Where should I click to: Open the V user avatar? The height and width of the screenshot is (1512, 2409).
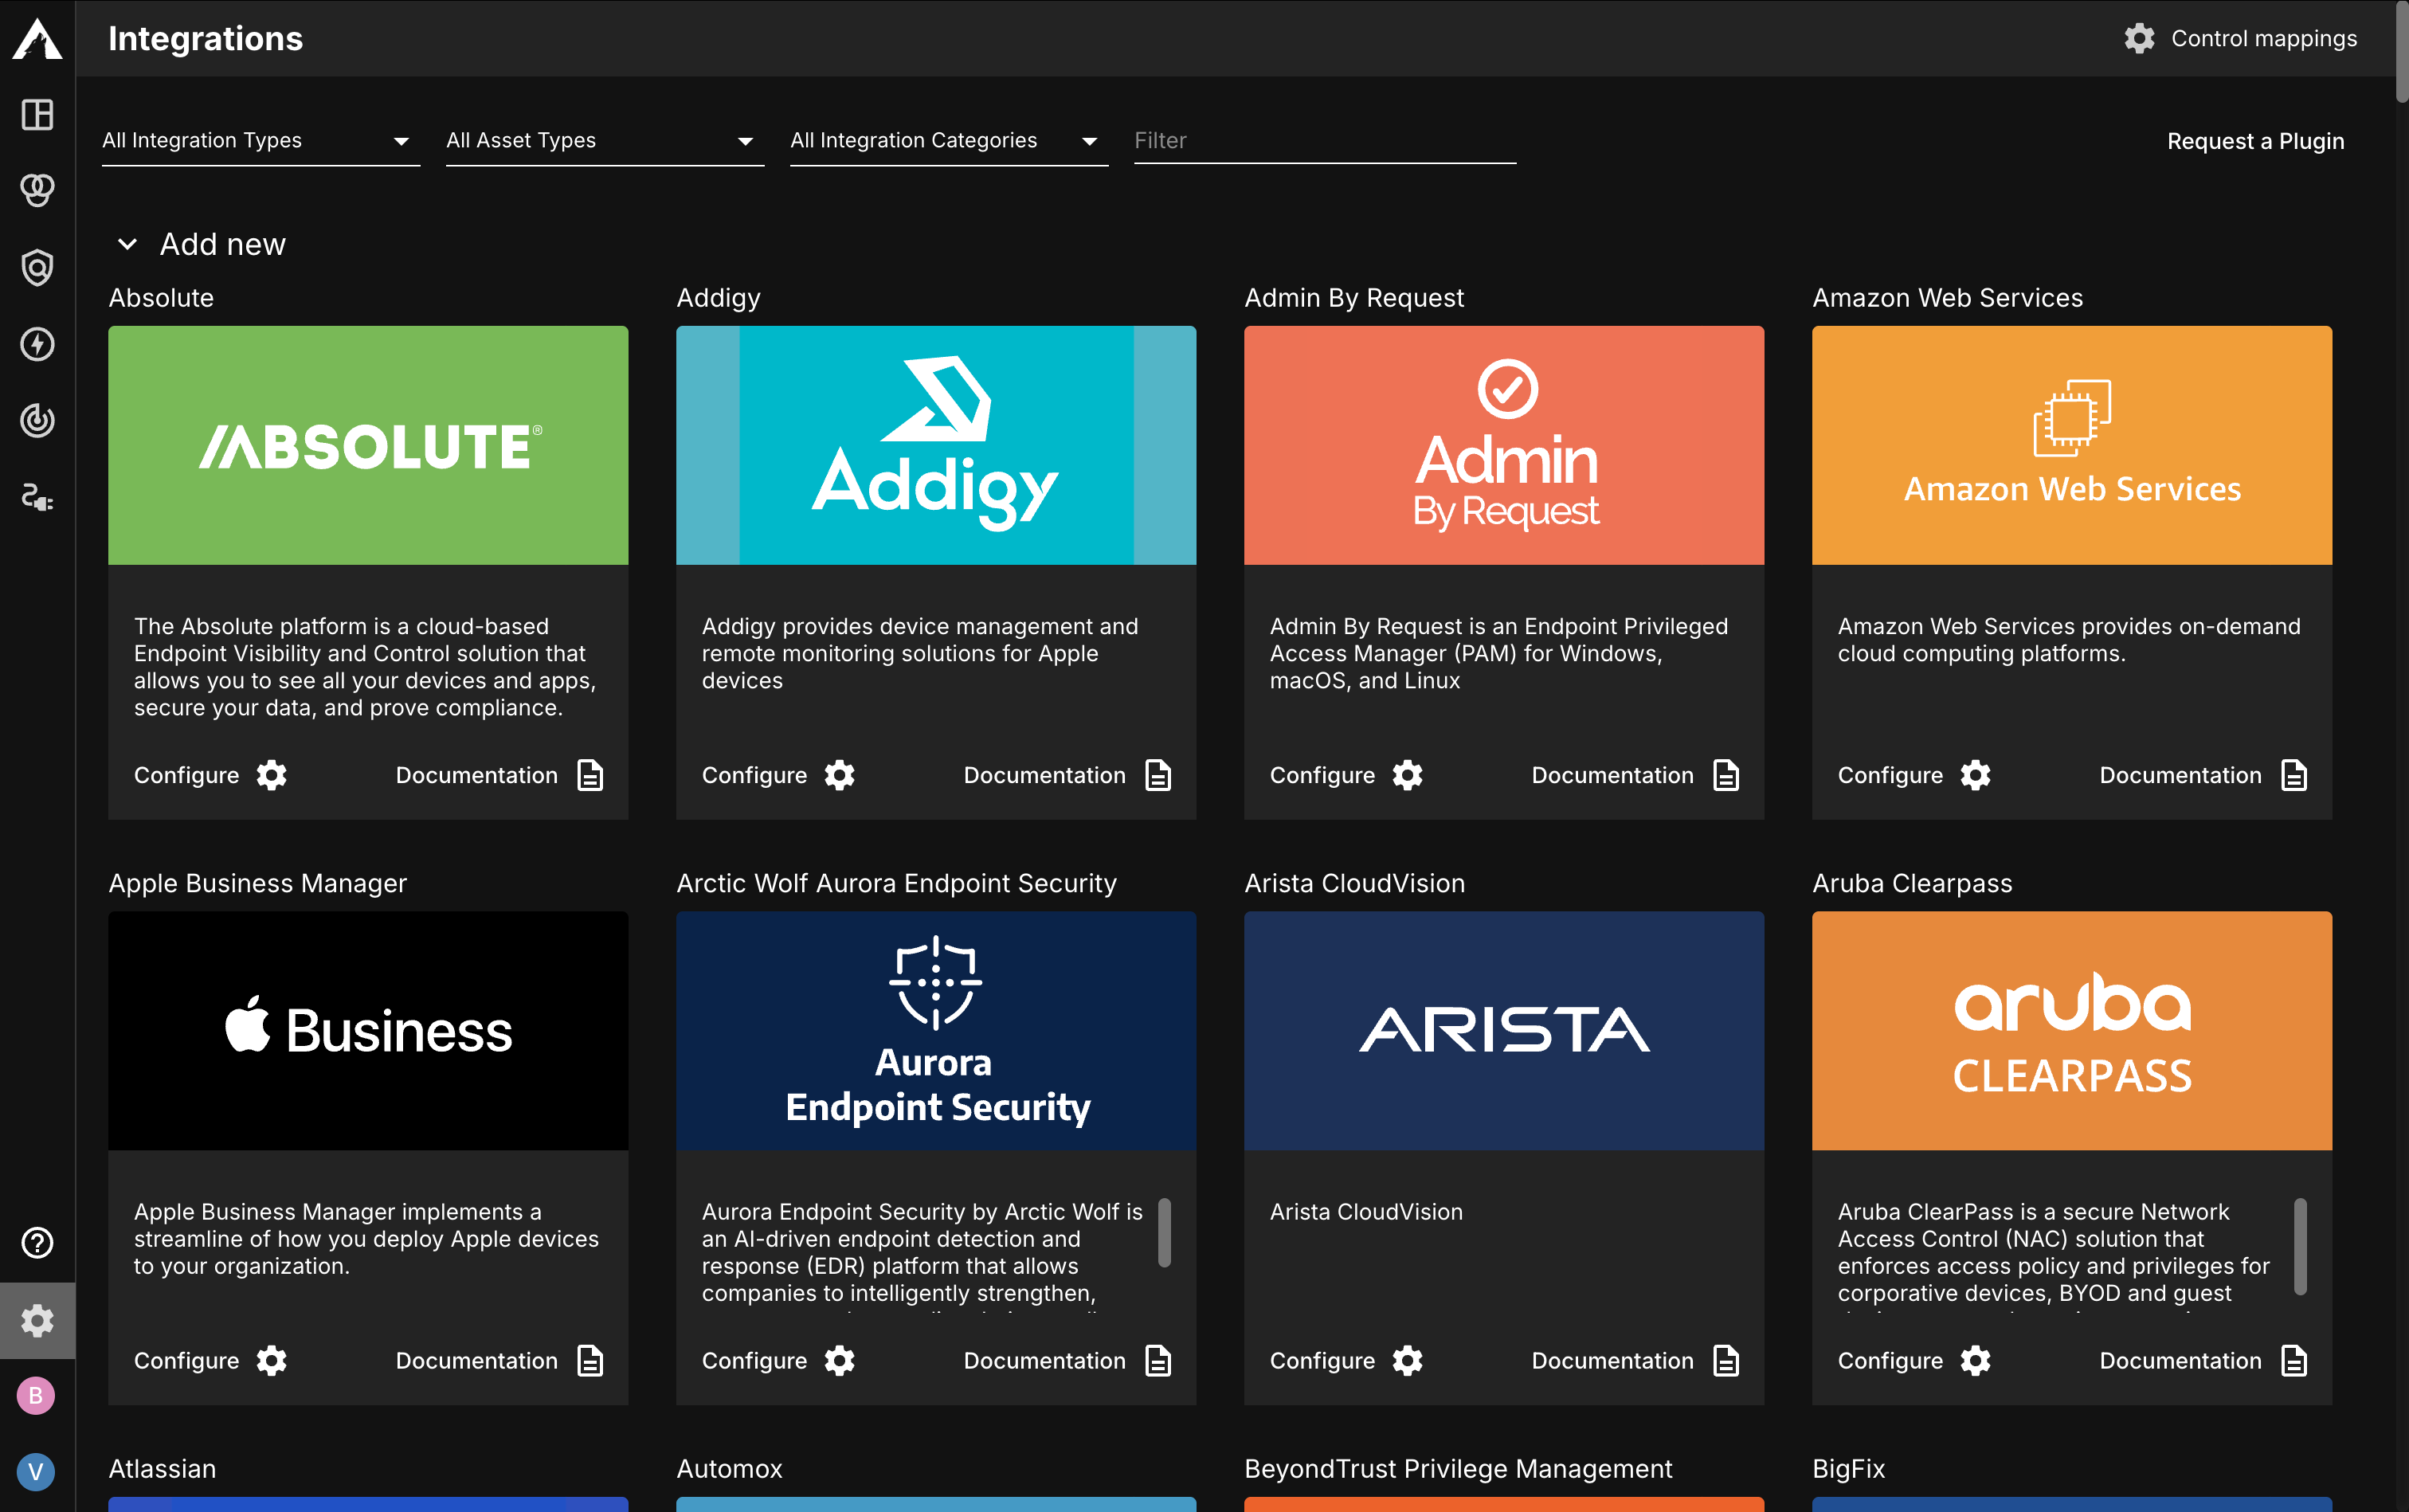click(x=36, y=1472)
